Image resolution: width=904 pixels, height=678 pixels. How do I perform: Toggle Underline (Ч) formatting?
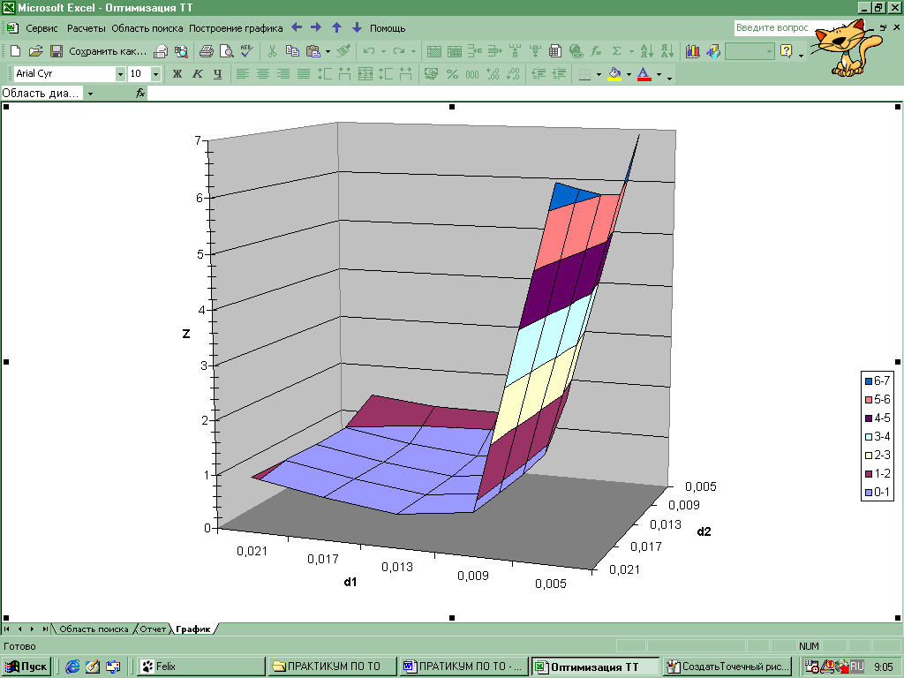(217, 74)
